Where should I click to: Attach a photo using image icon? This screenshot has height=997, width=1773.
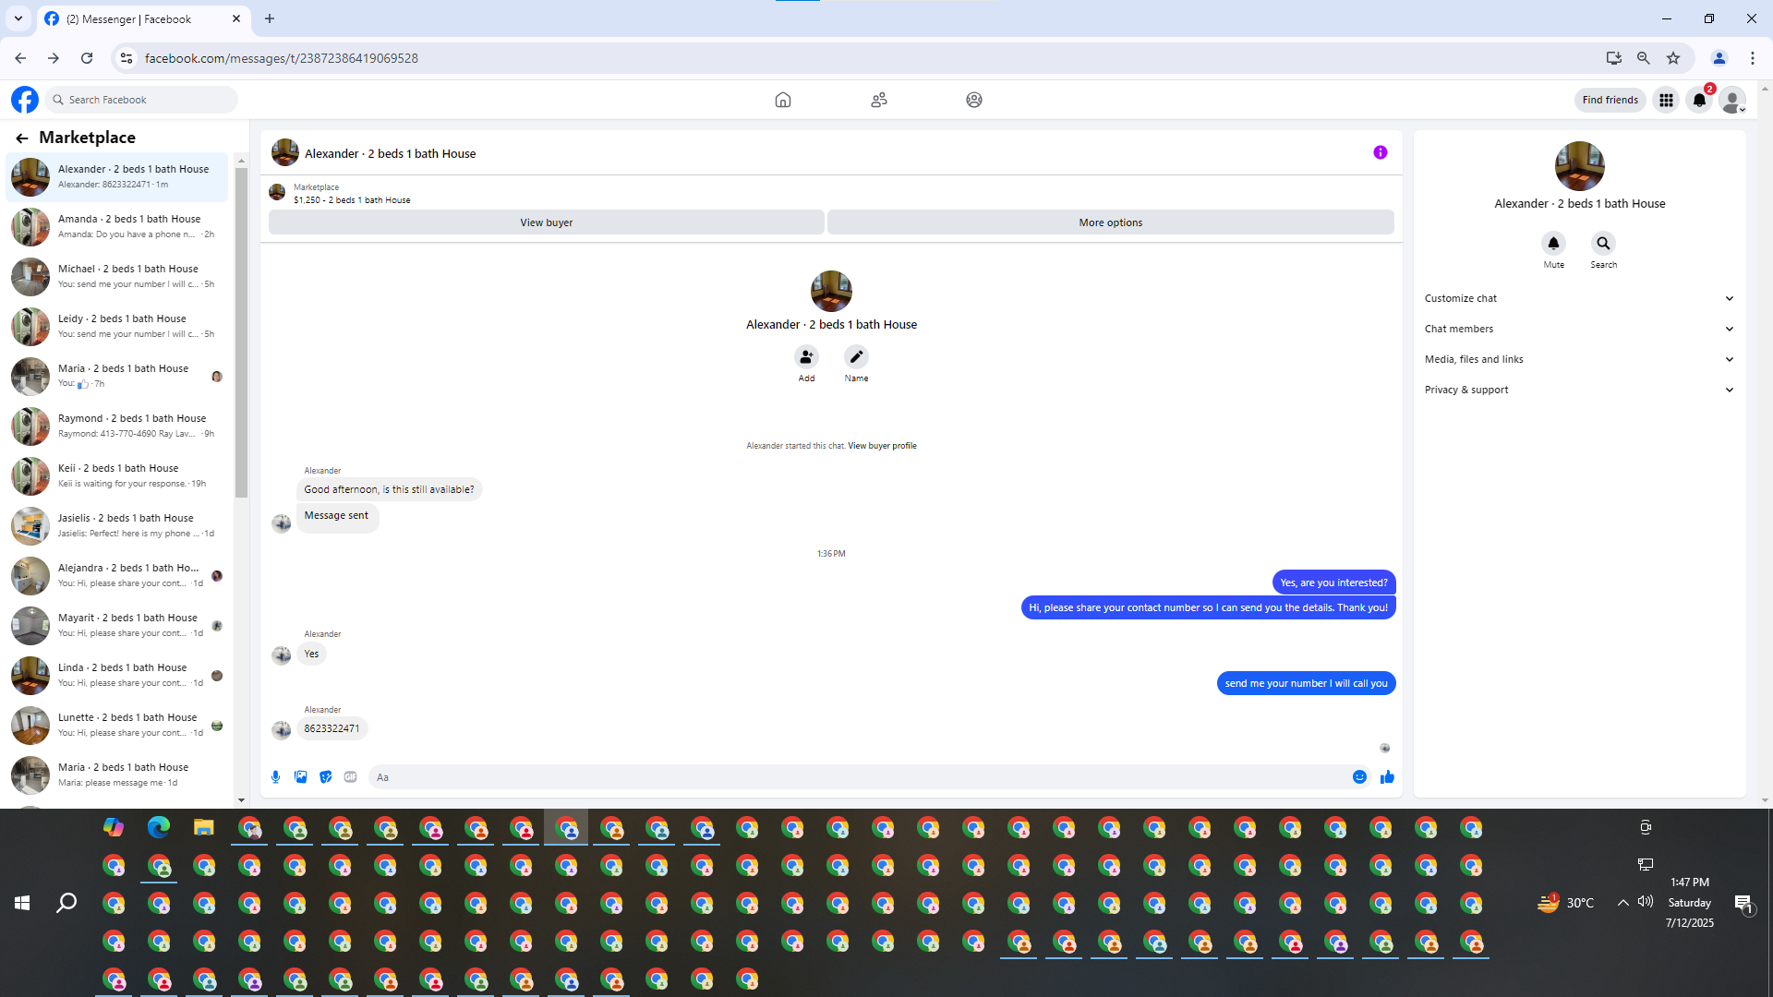coord(300,777)
